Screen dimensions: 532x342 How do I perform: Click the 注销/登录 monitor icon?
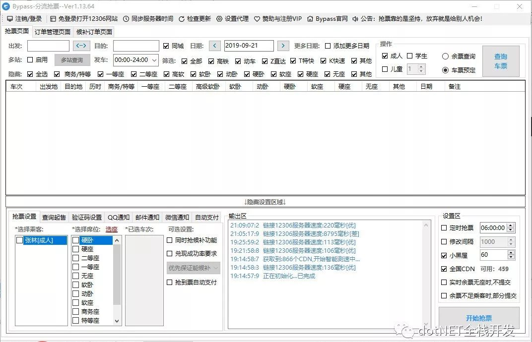pos(10,19)
